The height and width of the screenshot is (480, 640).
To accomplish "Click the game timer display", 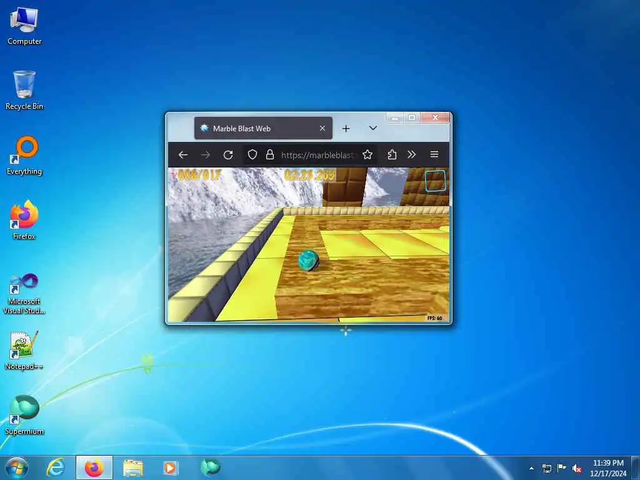I will pyautogui.click(x=309, y=175).
